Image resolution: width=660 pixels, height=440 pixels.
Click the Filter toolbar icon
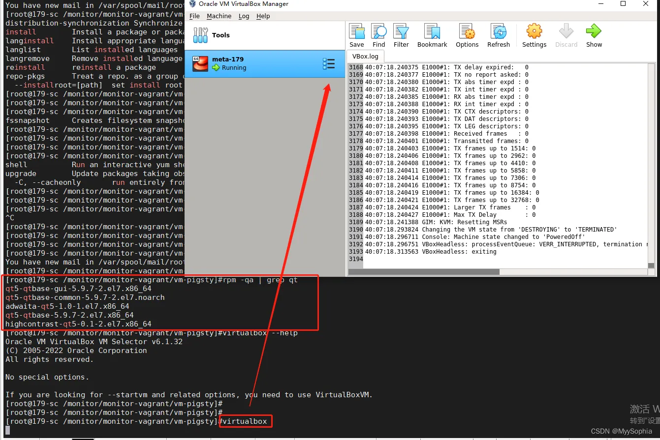[x=401, y=32]
